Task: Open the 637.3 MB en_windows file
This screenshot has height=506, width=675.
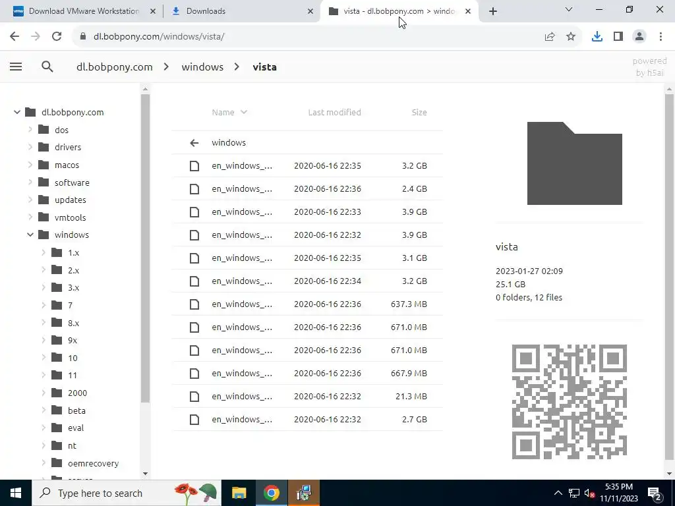Action: pyautogui.click(x=307, y=304)
